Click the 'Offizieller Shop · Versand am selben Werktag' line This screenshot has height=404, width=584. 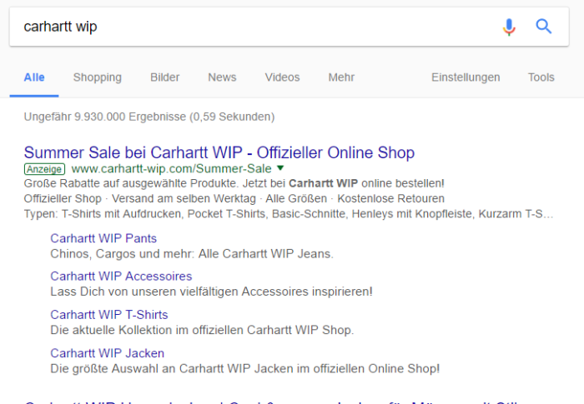(234, 198)
